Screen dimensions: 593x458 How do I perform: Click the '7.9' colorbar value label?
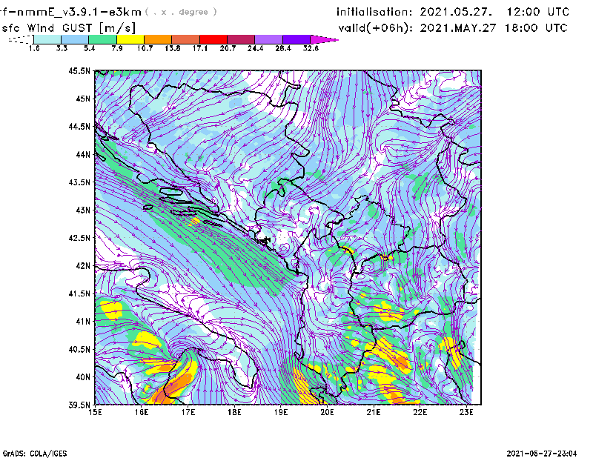point(117,48)
